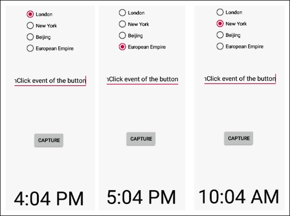The width and height of the screenshot is (290, 216).
Task: Focus the text field in the 4:04 PM screen
Action: (50, 81)
